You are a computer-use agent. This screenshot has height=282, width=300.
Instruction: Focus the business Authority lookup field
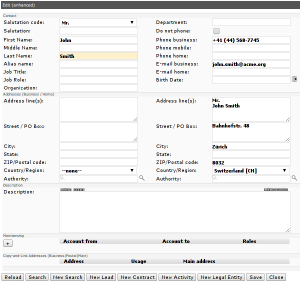pos(98,178)
